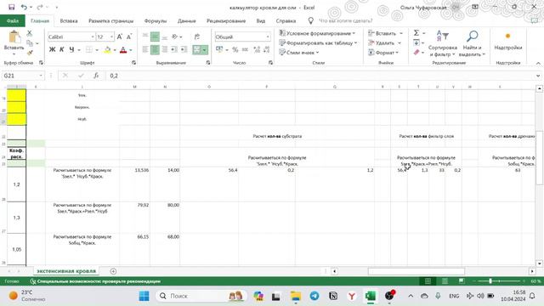544x306 pixels.
Task: Click the Что вы хотите сделать search box
Action: click(x=345, y=20)
